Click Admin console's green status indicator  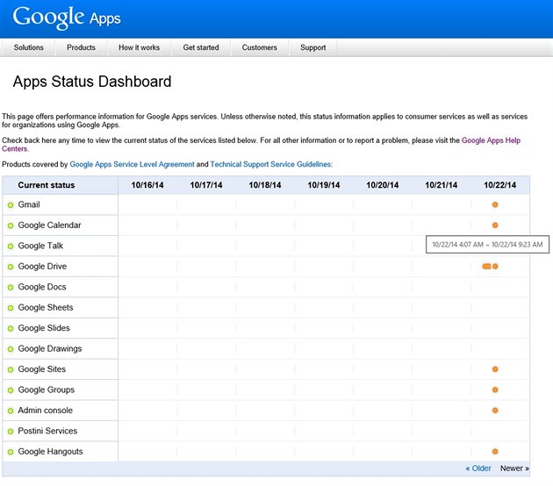[11, 411]
